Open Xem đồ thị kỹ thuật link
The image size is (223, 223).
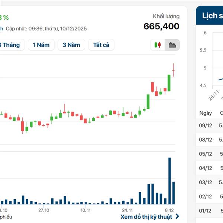pos(146,216)
